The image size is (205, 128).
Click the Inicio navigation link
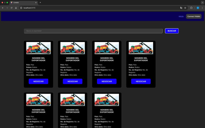[181, 16]
